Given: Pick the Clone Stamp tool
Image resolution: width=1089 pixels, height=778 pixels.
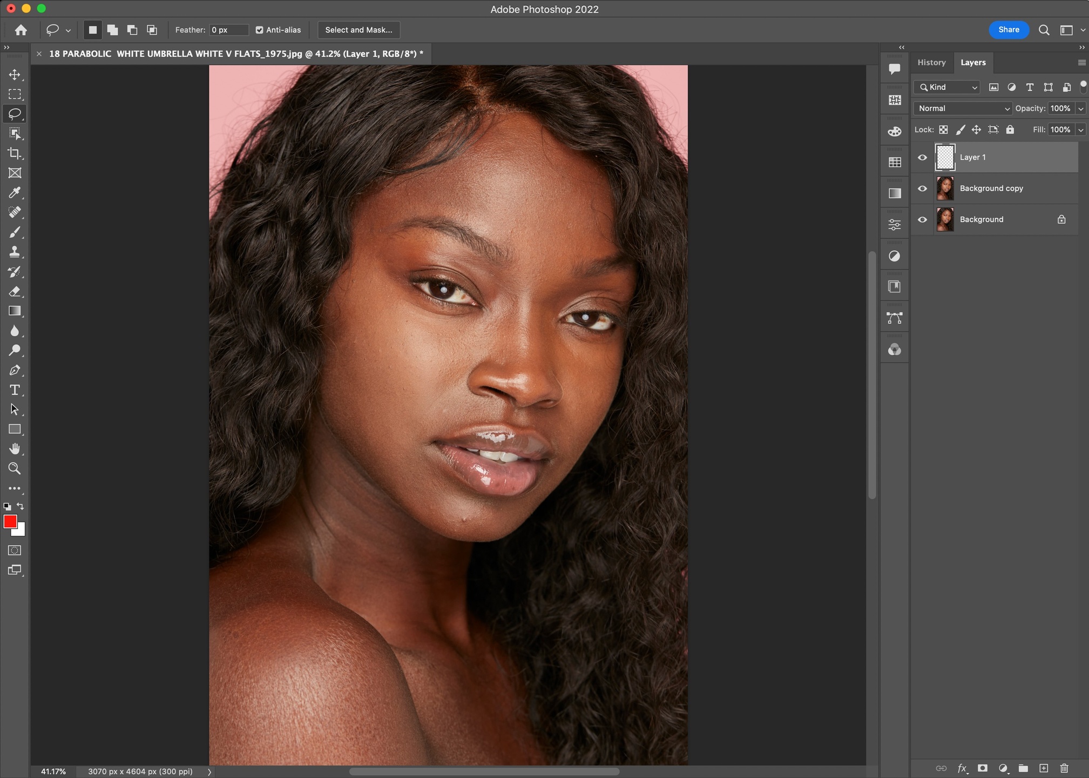Looking at the screenshot, I should 15,252.
